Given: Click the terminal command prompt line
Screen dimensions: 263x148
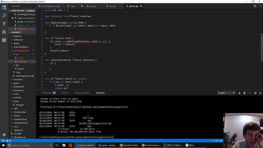Looking at the screenshot, I should click(x=76, y=137).
